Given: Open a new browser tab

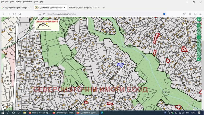Looking at the screenshot, I should [104, 8].
